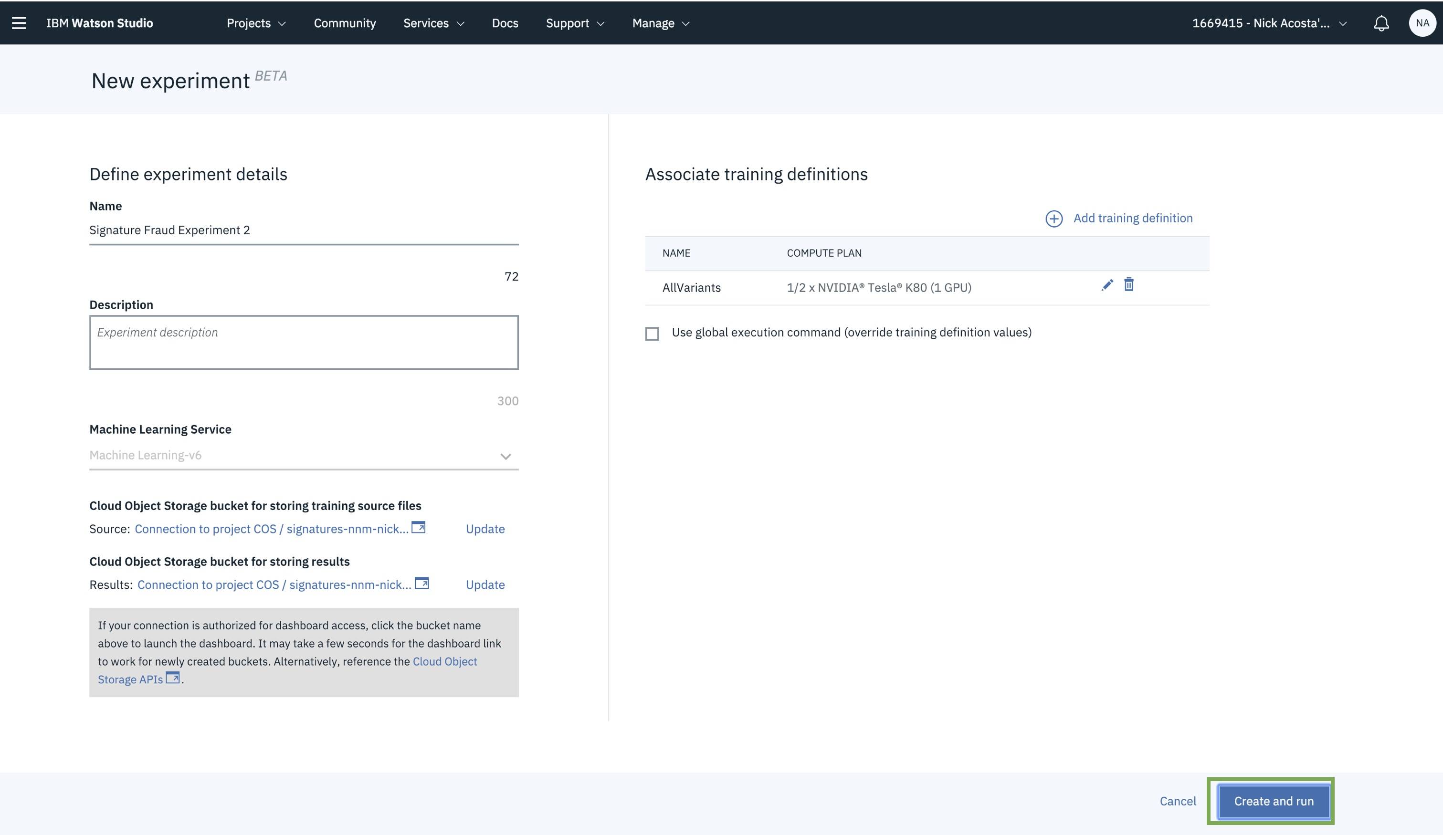1443x835 pixels.
Task: Click the notifications bell icon
Action: click(x=1381, y=23)
